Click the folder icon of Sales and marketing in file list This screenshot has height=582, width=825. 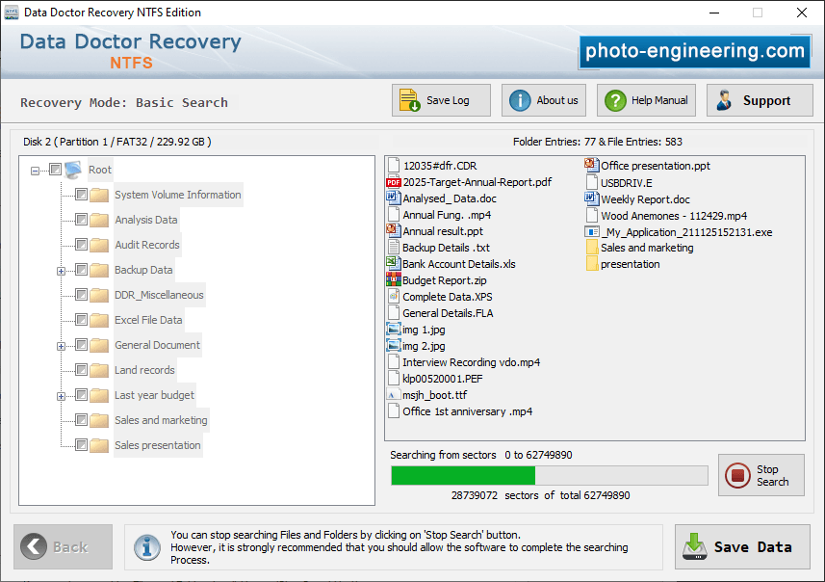591,247
